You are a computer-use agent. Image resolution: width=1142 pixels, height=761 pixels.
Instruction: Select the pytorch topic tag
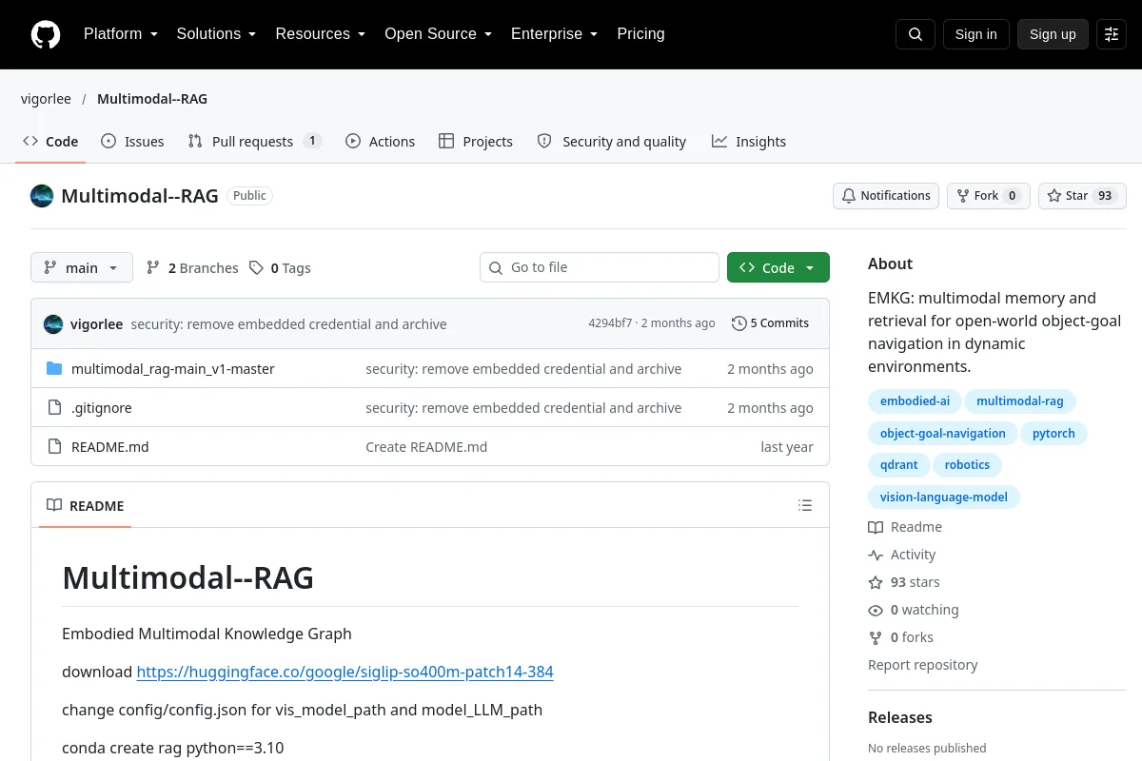pos(1053,434)
